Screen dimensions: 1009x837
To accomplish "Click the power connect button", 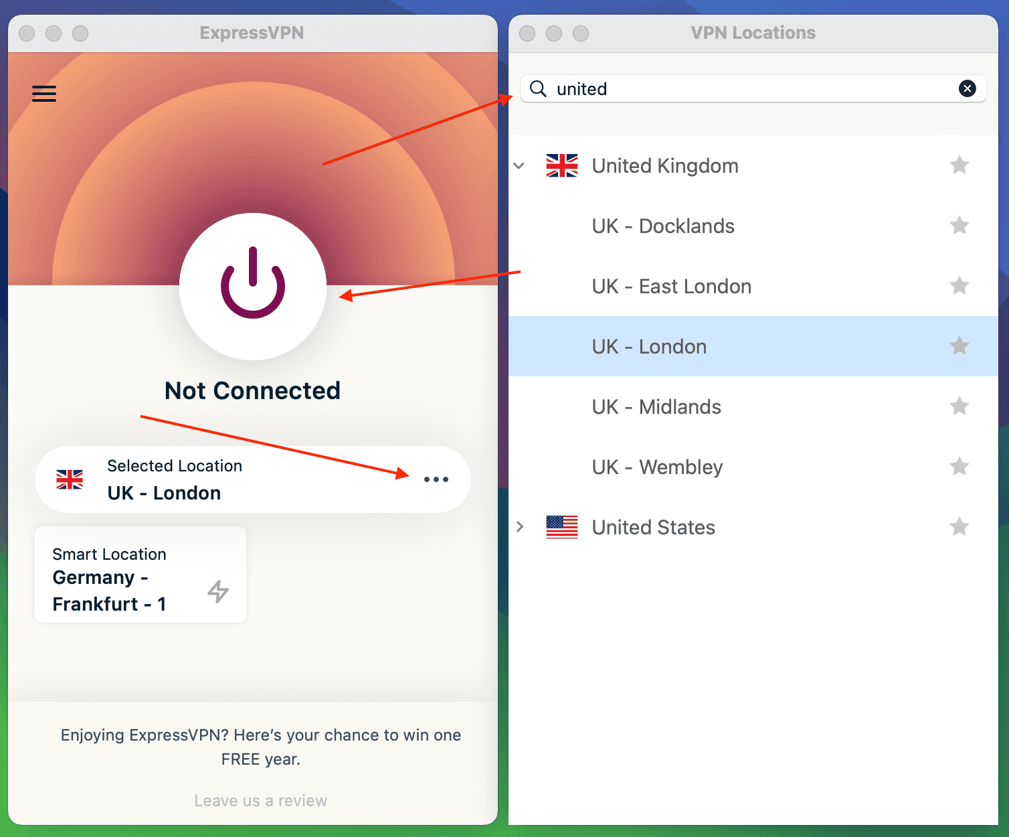I will 253,287.
